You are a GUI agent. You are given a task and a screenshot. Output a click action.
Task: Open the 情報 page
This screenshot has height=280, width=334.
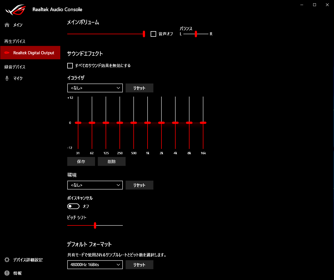point(30,273)
